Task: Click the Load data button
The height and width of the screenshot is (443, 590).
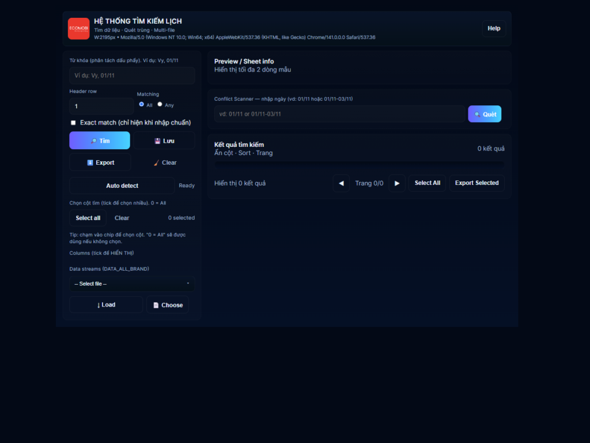Action: click(106, 305)
